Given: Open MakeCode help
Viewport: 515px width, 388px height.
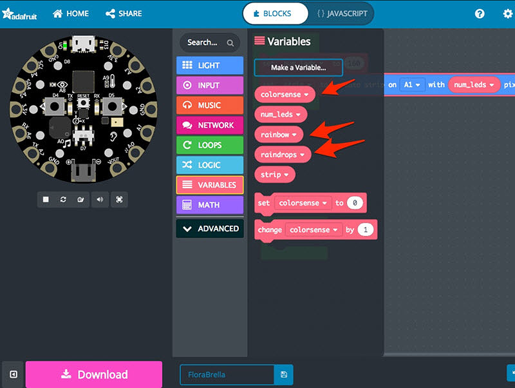Looking at the screenshot, I should [x=480, y=13].
